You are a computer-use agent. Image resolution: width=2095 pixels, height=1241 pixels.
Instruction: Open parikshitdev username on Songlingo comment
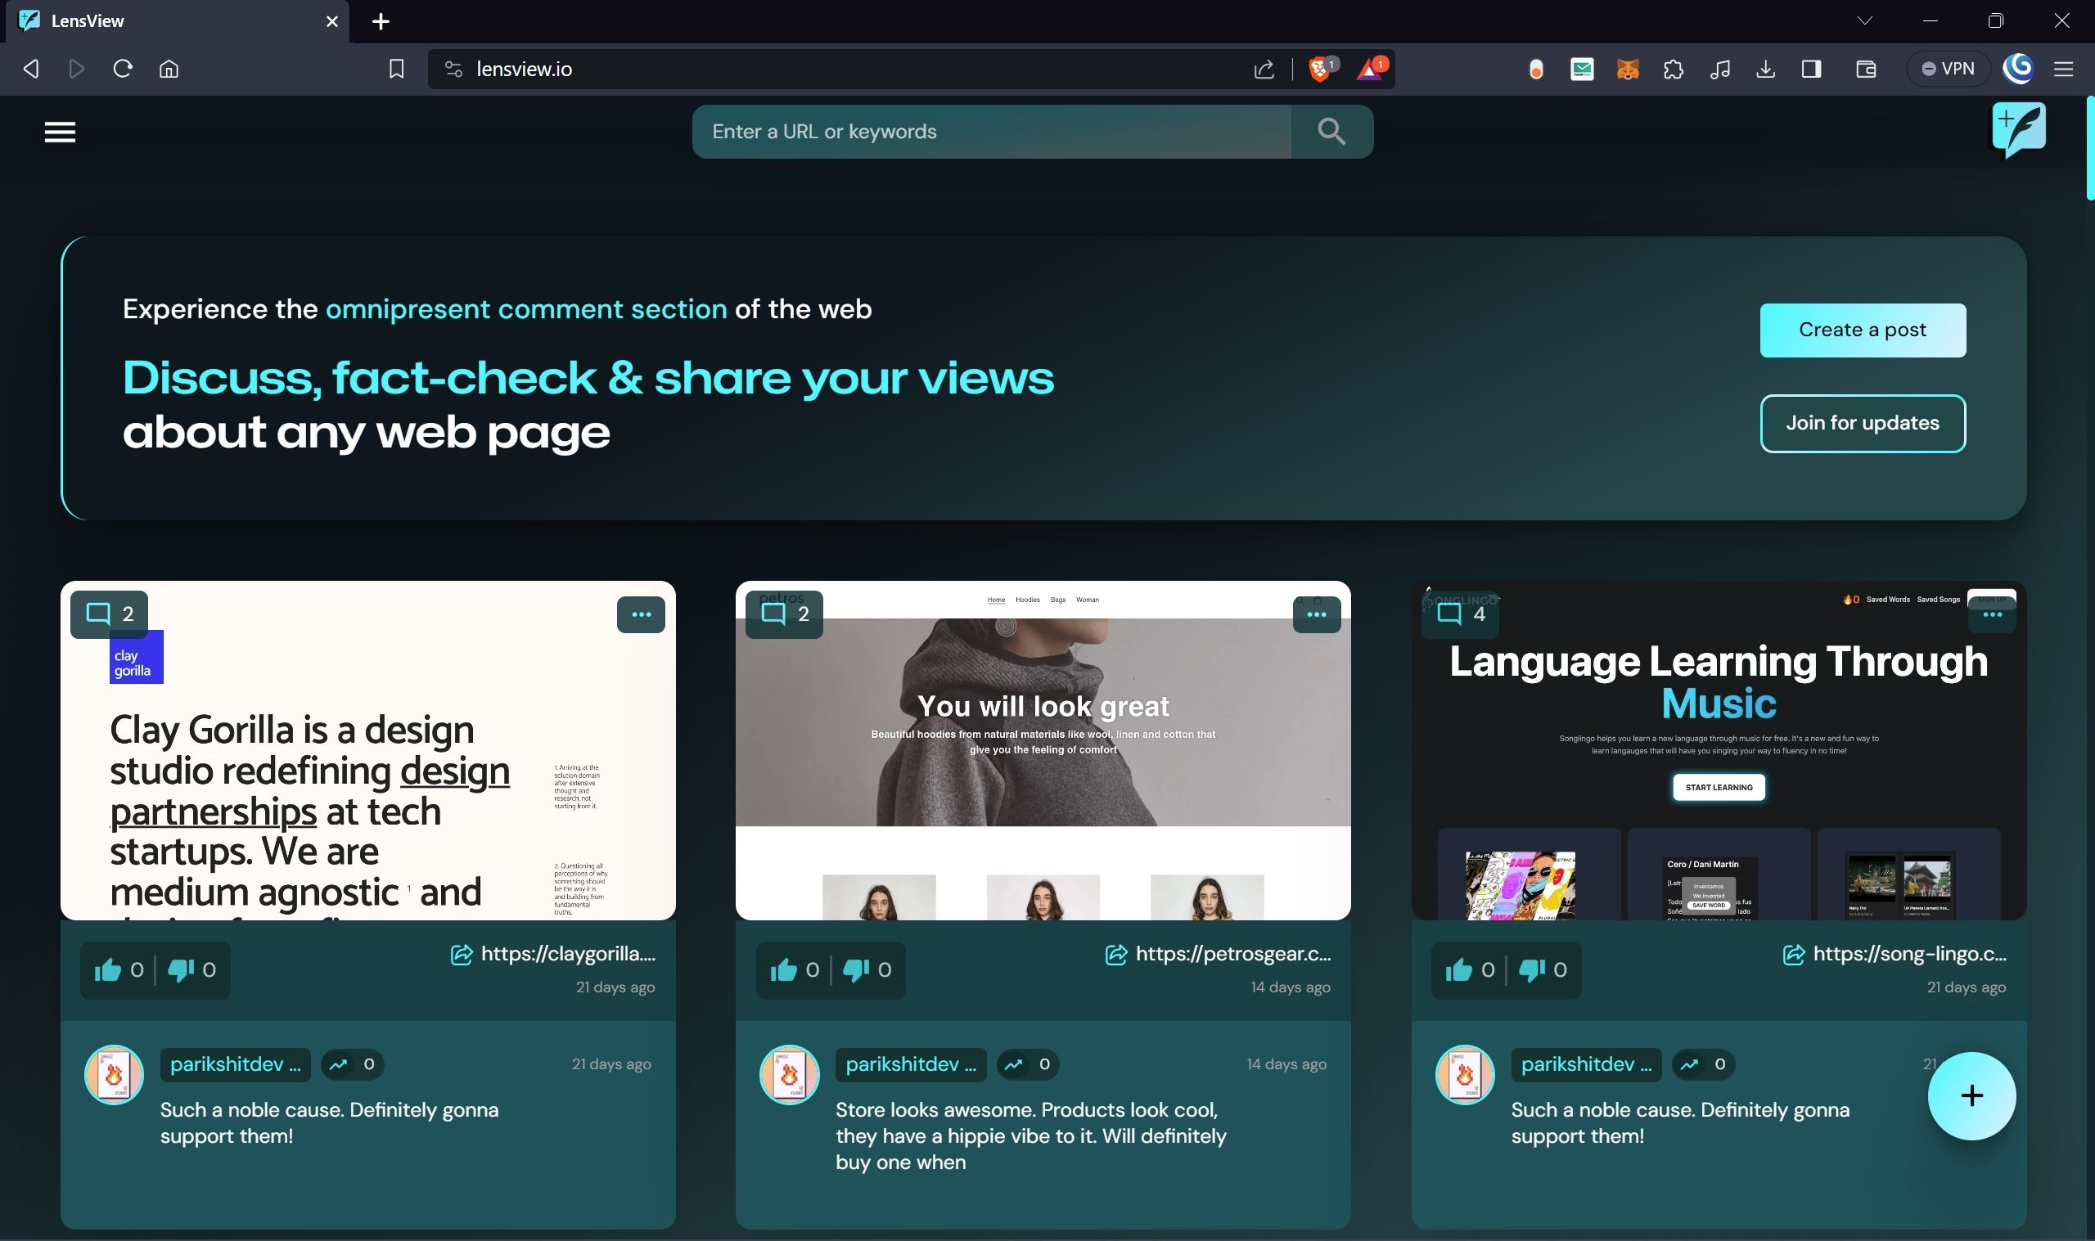click(x=1587, y=1064)
